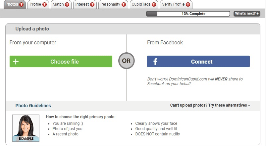Open the CupidTags tab
This screenshot has height=146, width=266.
coord(144,4)
